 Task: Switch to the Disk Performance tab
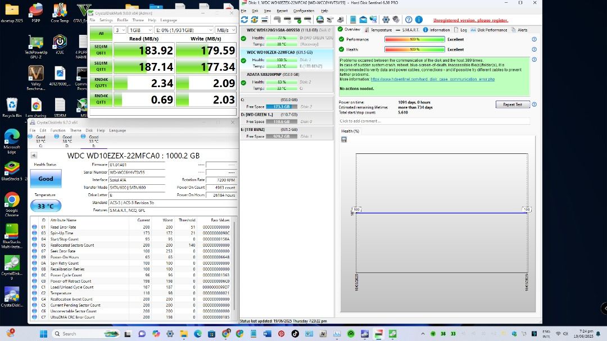[x=488, y=30]
